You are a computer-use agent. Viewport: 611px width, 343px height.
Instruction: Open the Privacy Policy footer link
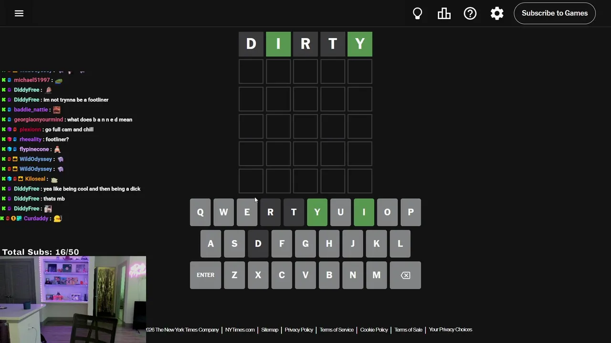click(299, 330)
